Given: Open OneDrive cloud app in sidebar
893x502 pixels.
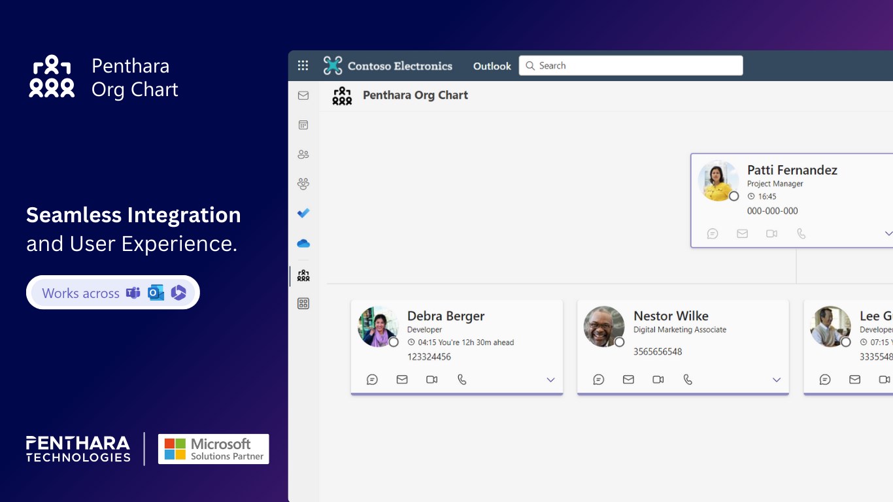Looking at the screenshot, I should coord(303,243).
